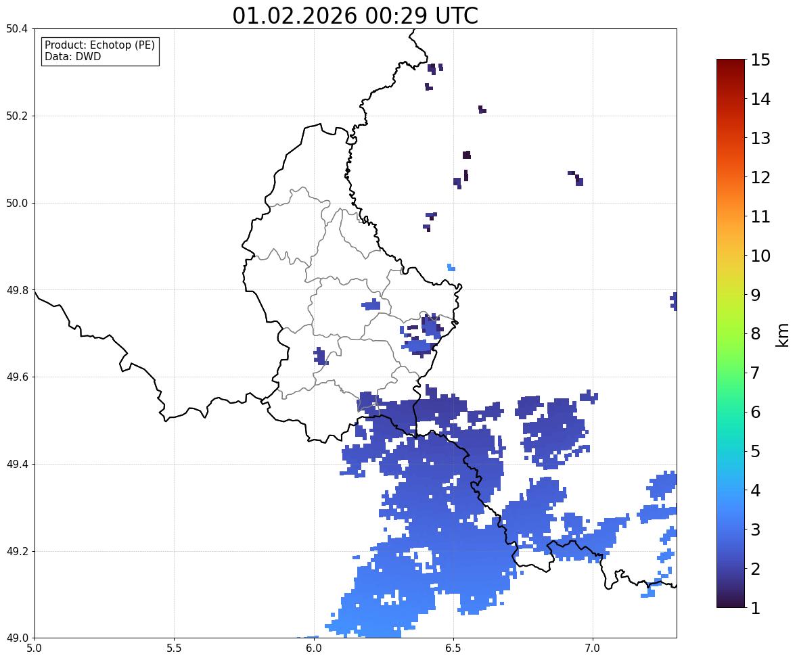This screenshot has height=660, width=797.
Task: Click latitude axis label 50.2
Action: tap(16, 116)
